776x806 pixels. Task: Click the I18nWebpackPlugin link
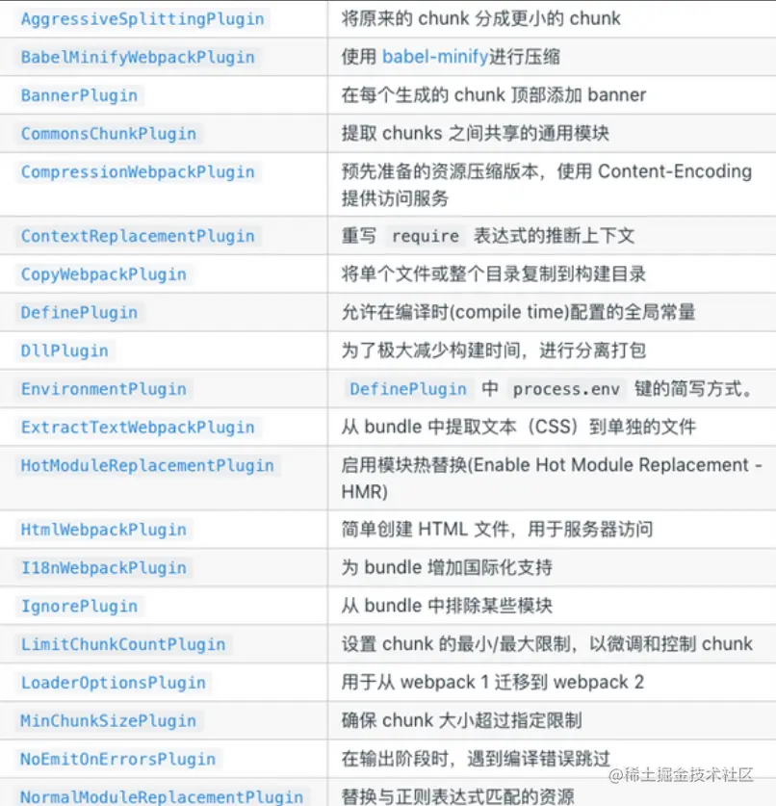tap(103, 568)
